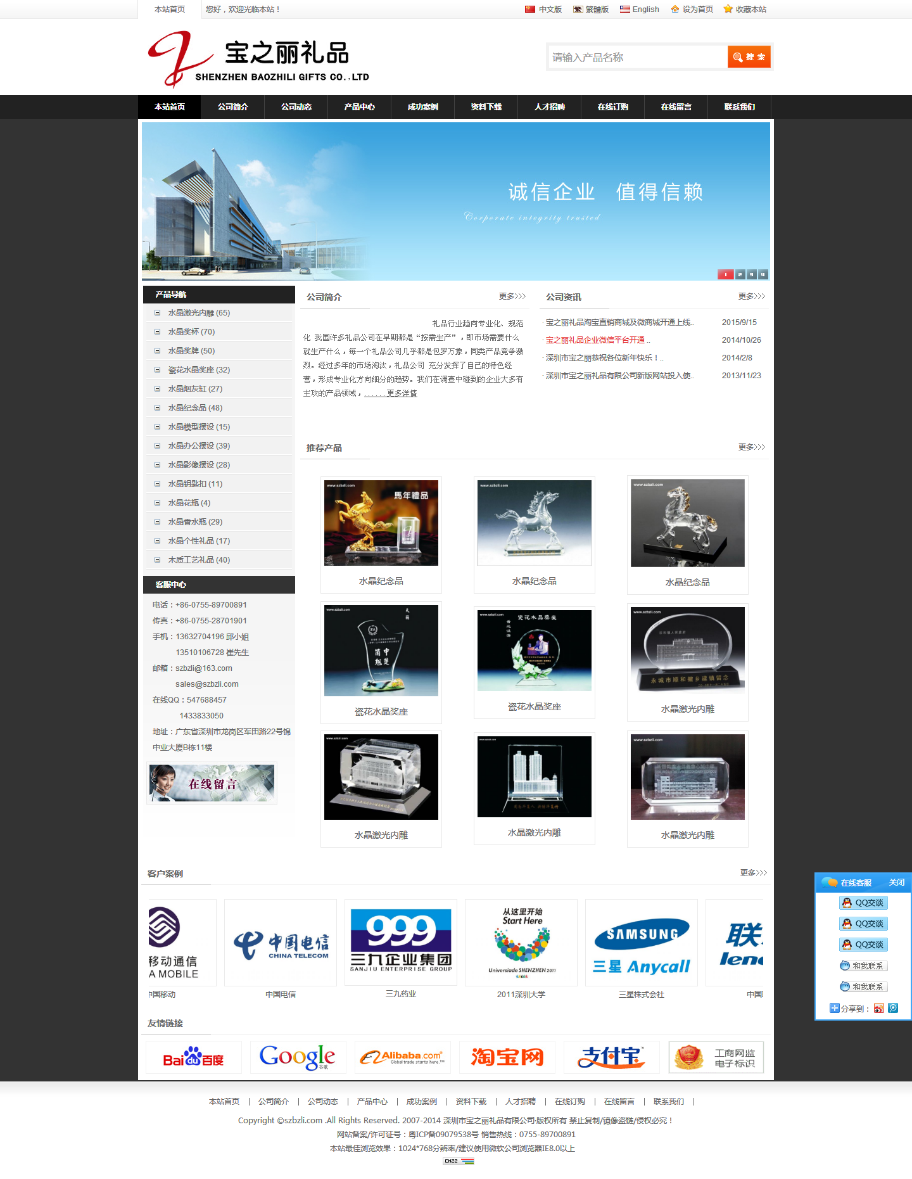This screenshot has width=912, height=1179.
Task: Visit the 支付宝 Alipay partner link logo
Action: [612, 1057]
